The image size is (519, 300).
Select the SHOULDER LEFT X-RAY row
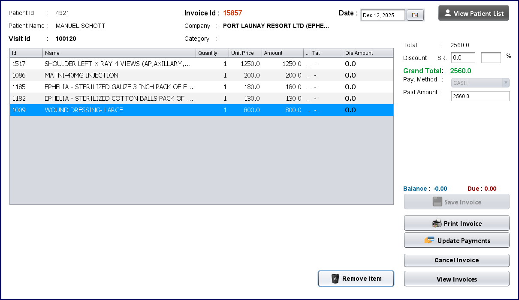(118, 64)
